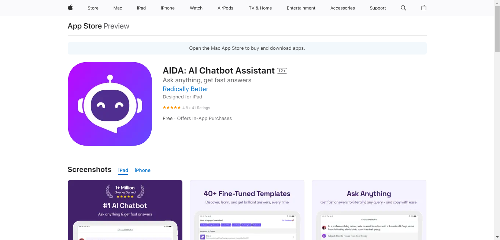Open the Entertainment menu item
Viewport: 500px width, 240px height.
[301, 8]
